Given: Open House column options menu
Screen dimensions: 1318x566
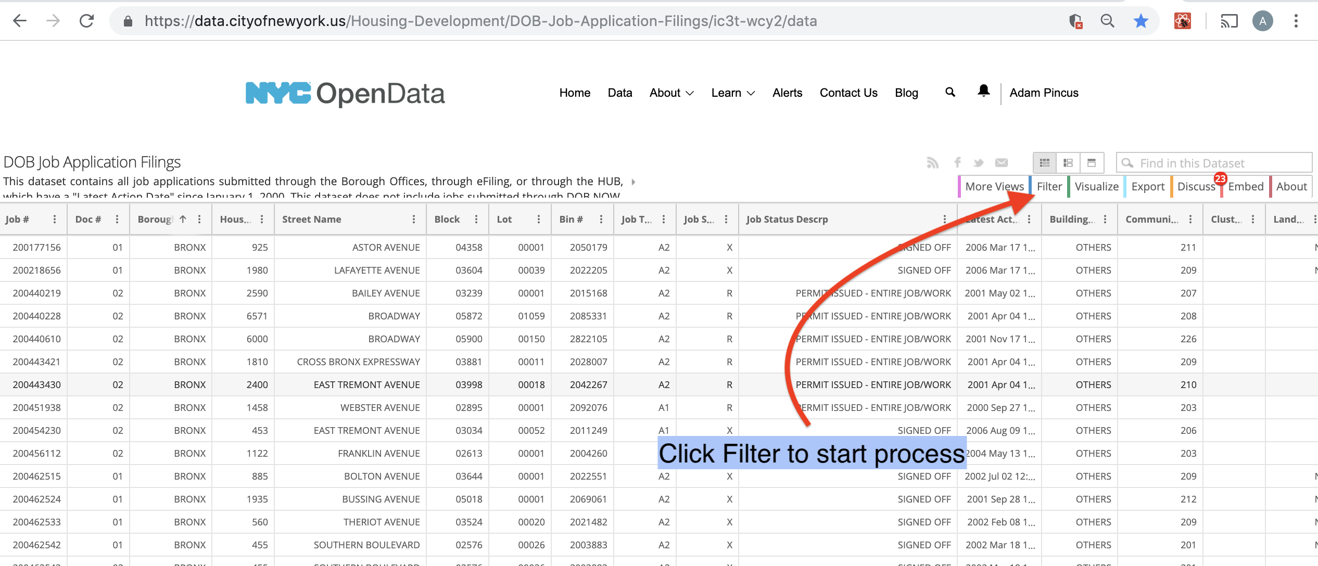Looking at the screenshot, I should point(262,219).
